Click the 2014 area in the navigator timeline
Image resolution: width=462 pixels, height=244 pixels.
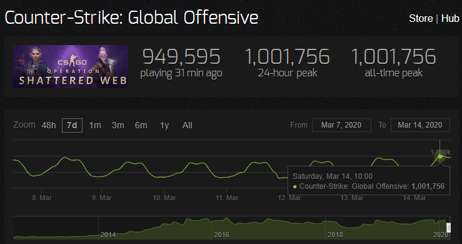[108, 235]
